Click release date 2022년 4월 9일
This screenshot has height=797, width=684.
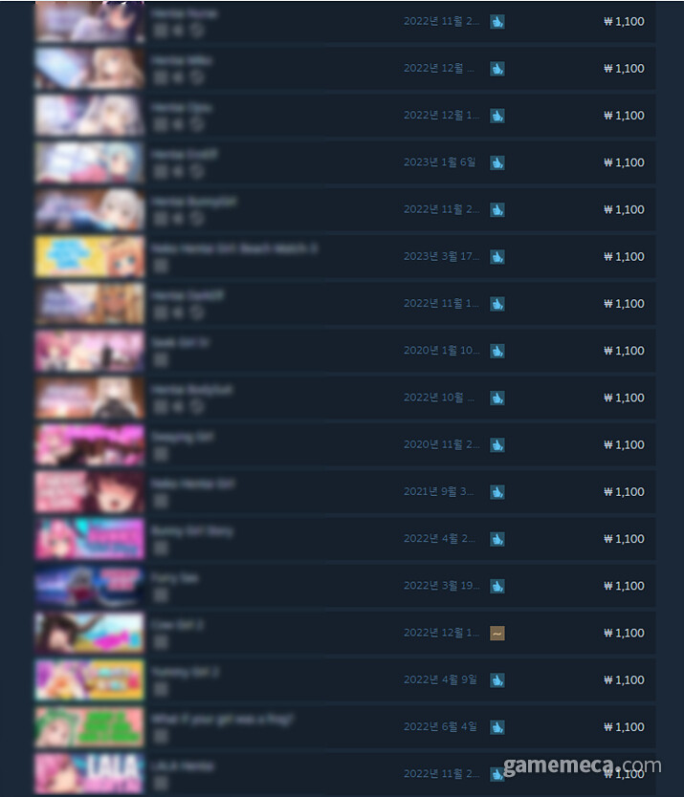[440, 679]
